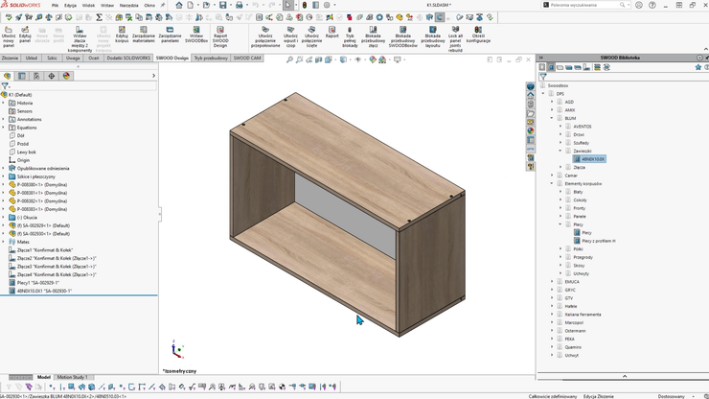
Task: Select the Złożenie ribbon tab
Action: 10,58
